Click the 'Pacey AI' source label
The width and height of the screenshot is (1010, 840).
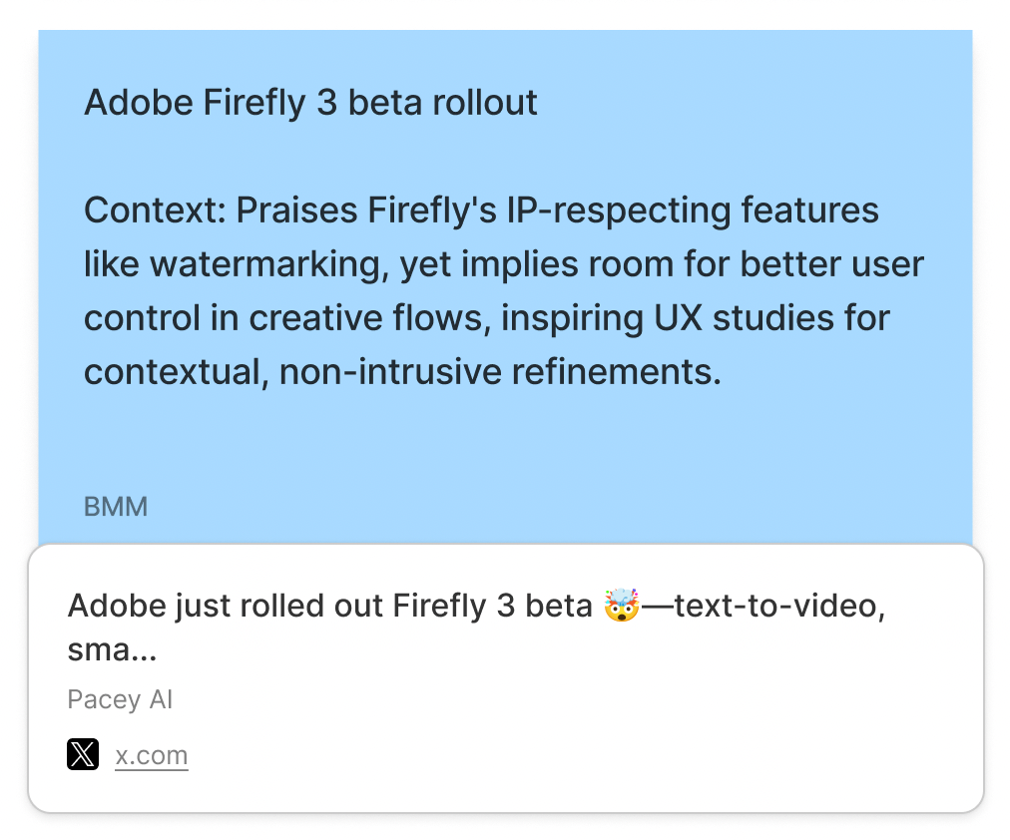(120, 699)
